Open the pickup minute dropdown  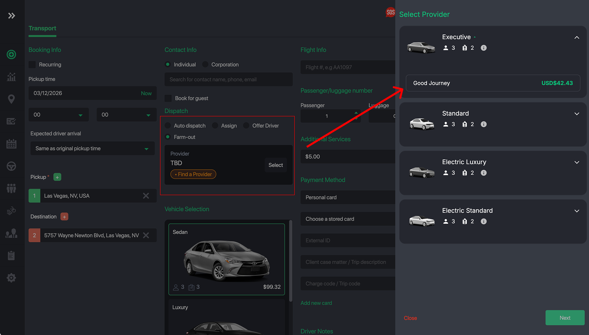tap(126, 115)
